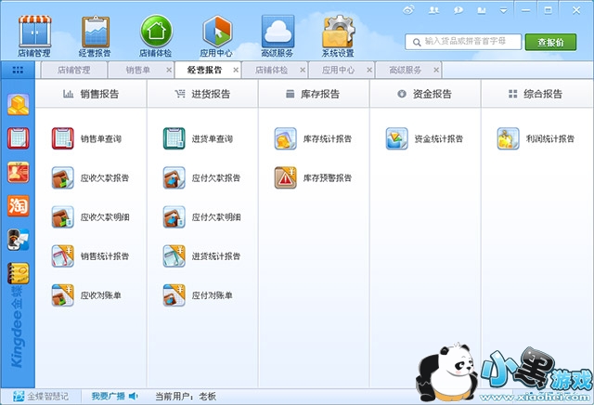Open 应收欠款明细 receivables detail

tap(90, 217)
